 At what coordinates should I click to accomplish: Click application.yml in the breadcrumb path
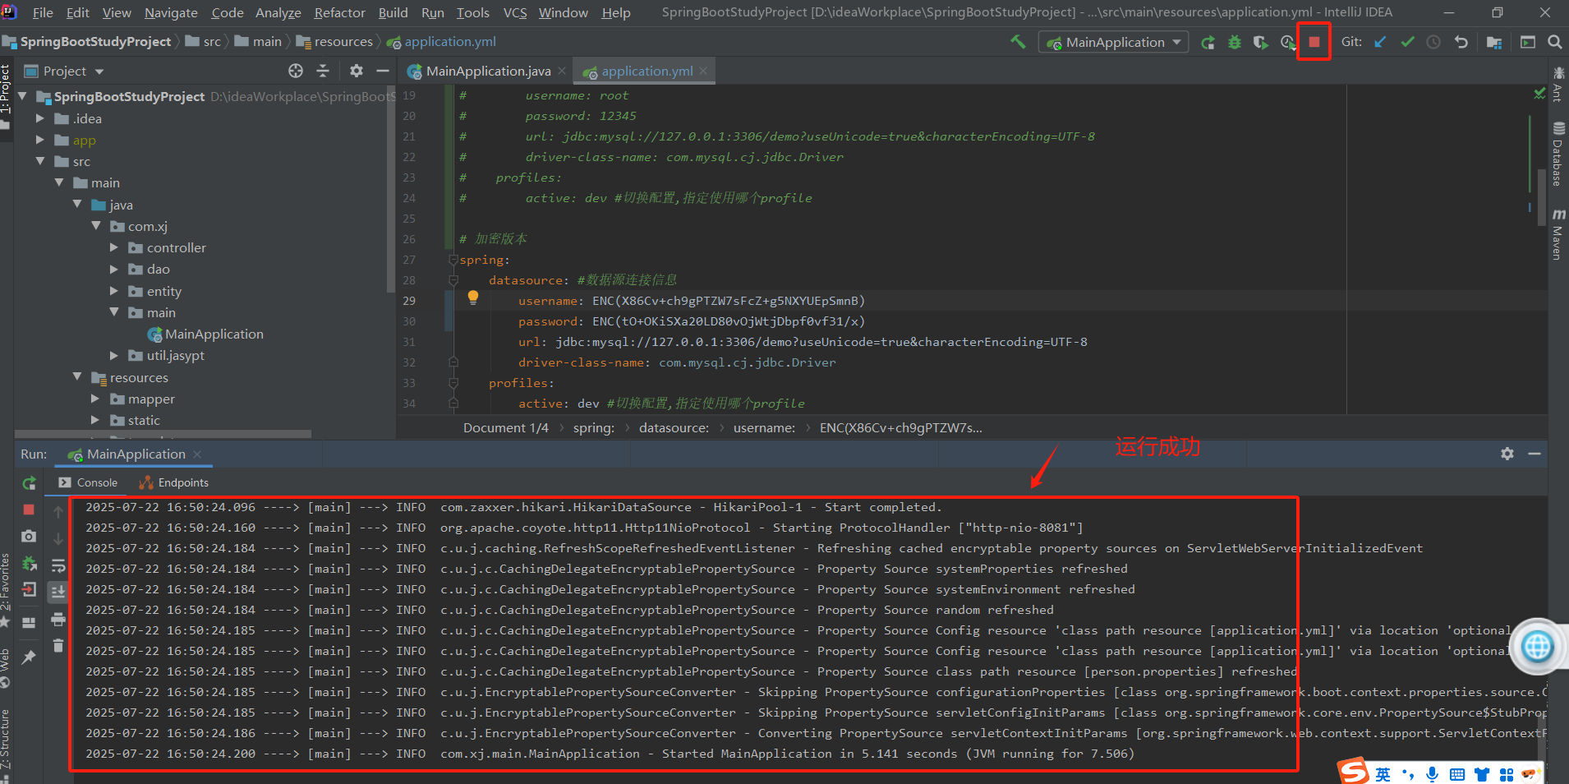449,42
